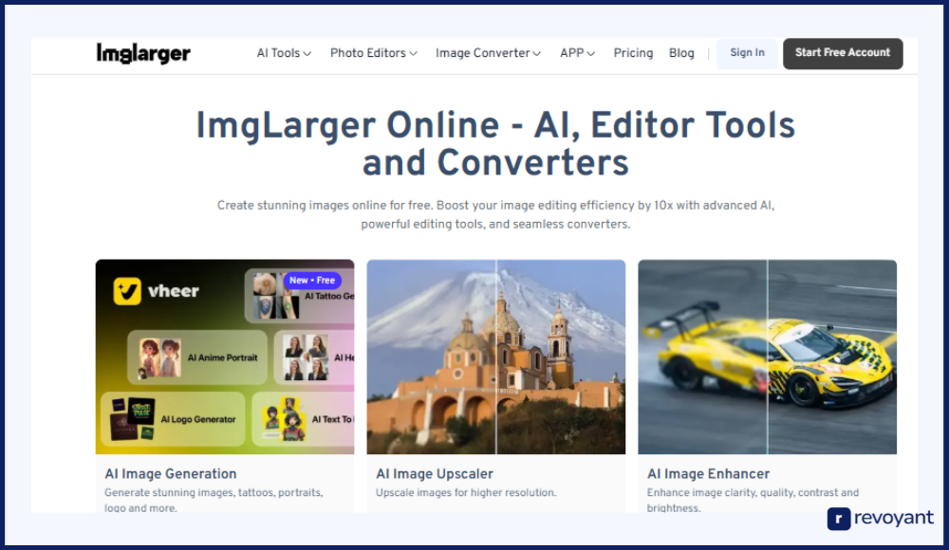
Task: Open the AI Text To tile
Action: 304,419
